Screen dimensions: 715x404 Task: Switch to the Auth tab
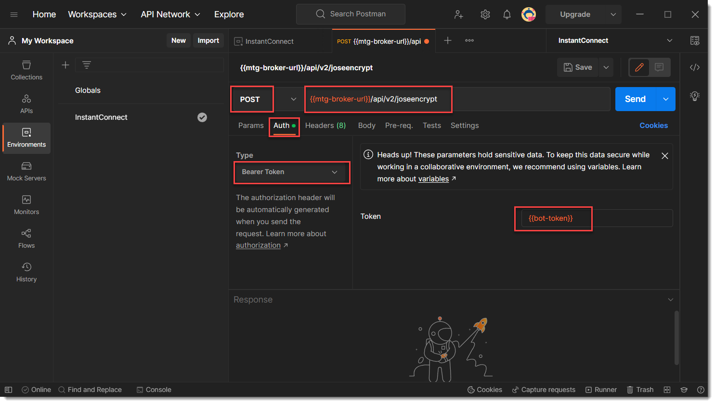[284, 126]
